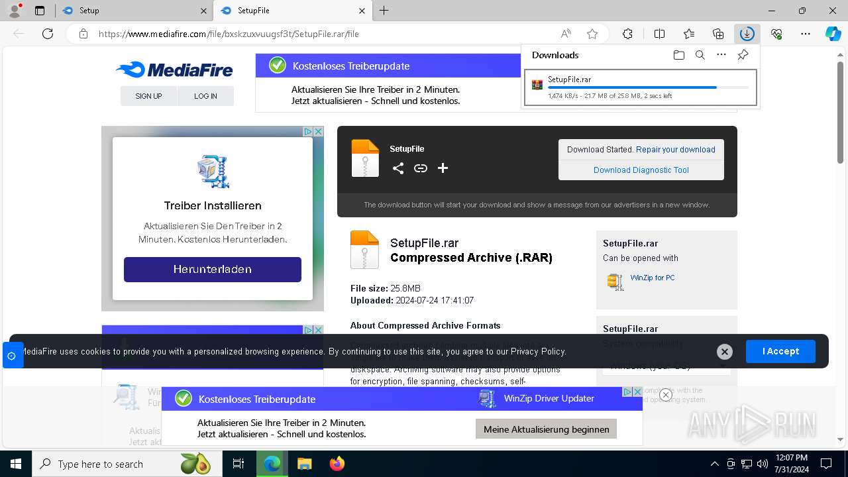Click Repair your download link
Viewport: 848px width, 477px height.
pos(676,150)
